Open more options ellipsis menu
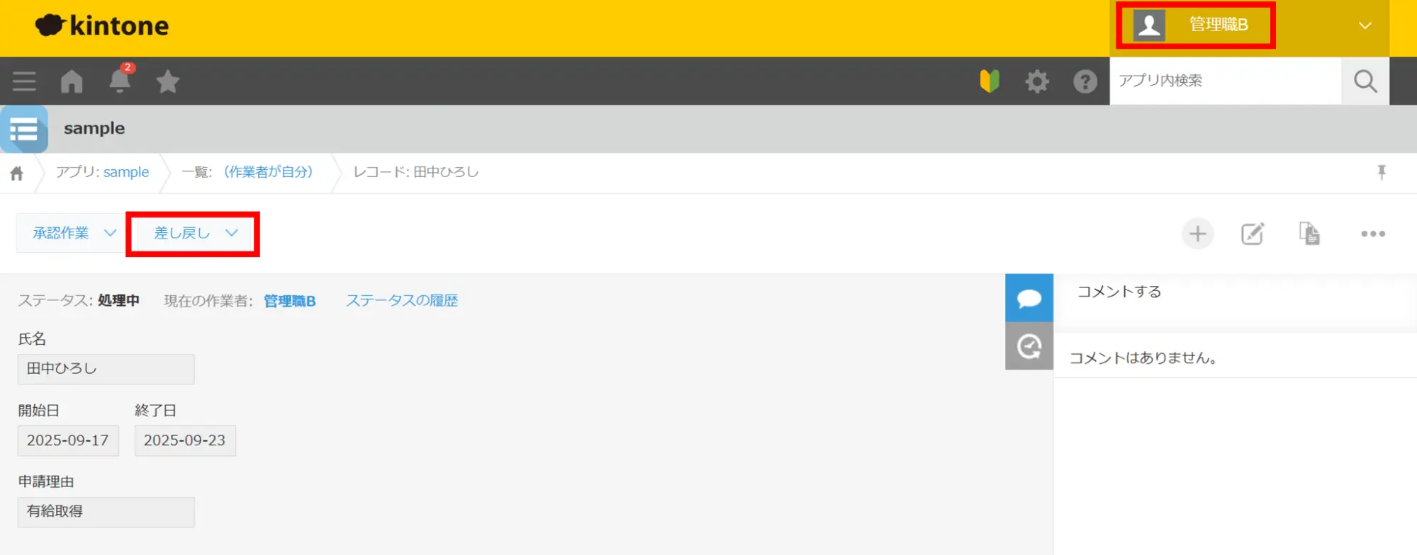This screenshot has width=1417, height=555. 1372,234
